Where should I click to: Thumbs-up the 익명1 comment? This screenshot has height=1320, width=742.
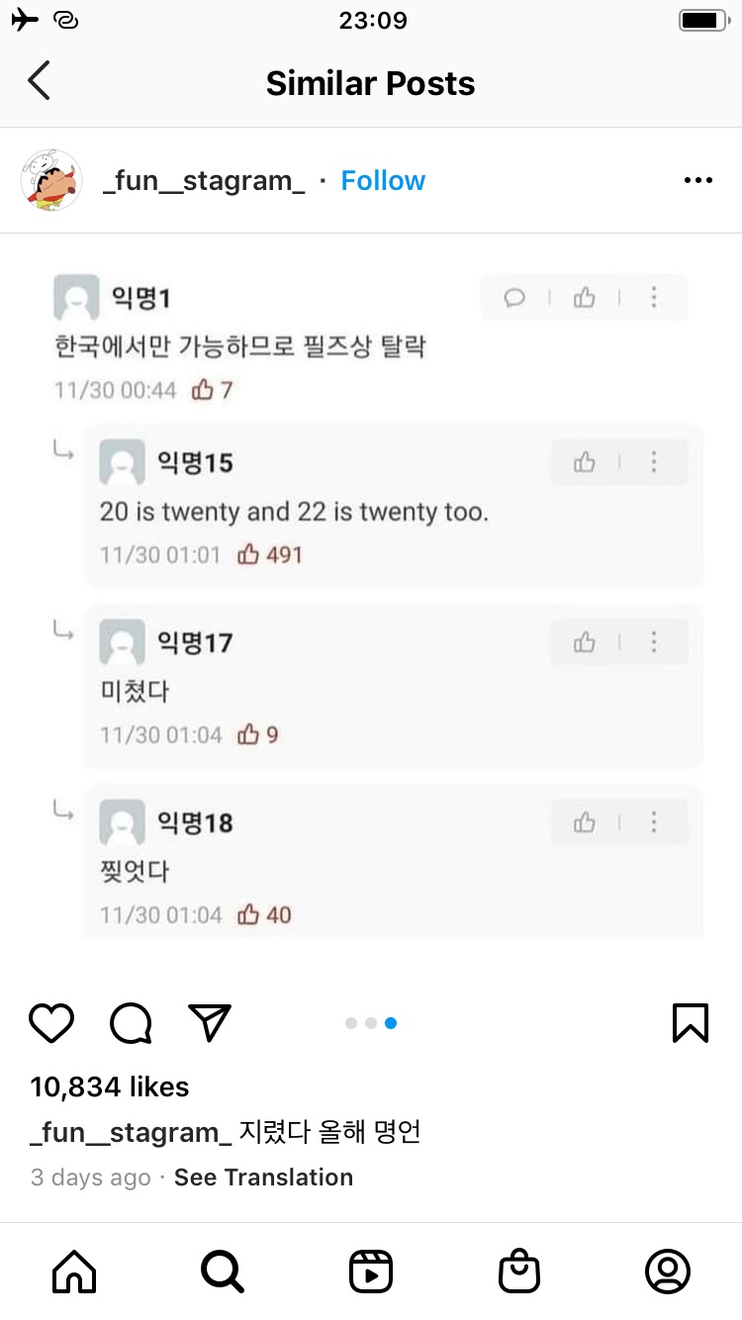point(585,298)
